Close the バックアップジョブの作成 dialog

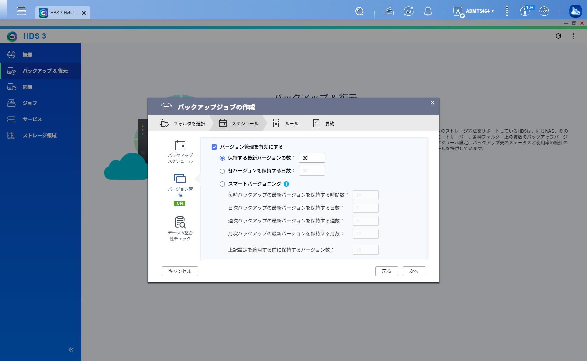(x=432, y=103)
